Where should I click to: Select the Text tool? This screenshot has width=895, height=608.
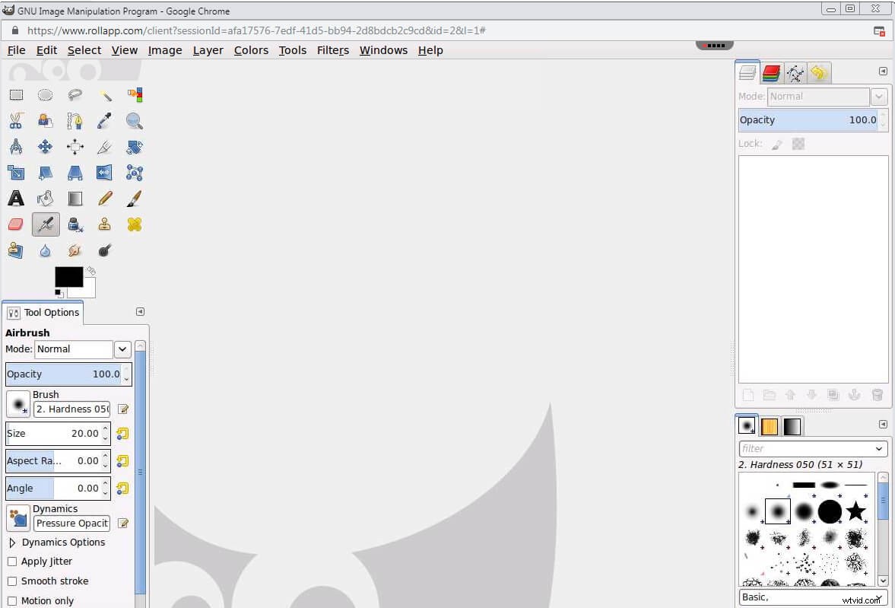(x=16, y=199)
